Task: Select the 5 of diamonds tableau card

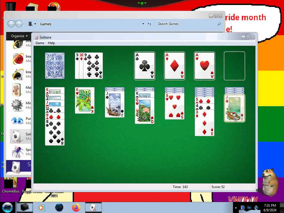Action: point(204,100)
